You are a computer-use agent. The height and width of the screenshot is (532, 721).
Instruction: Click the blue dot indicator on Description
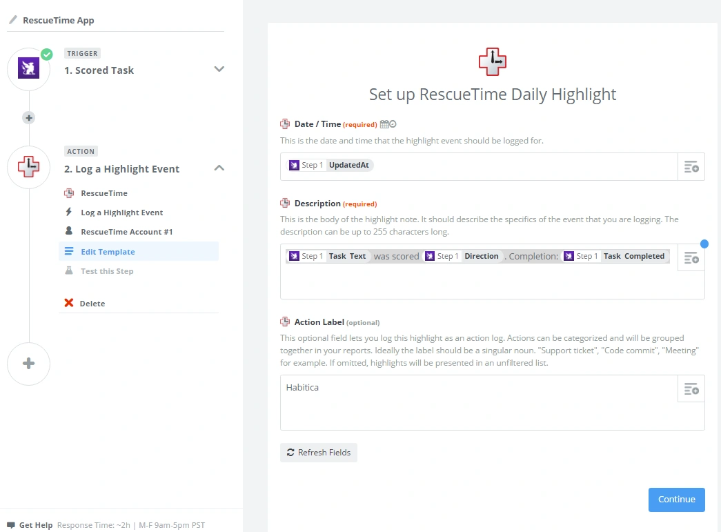[x=704, y=244]
